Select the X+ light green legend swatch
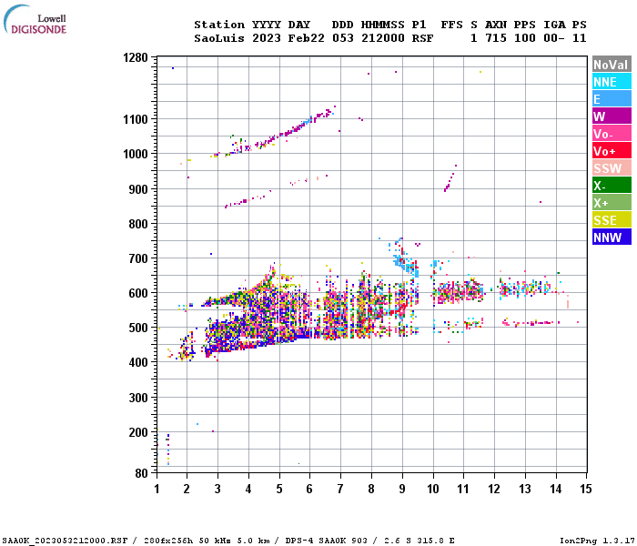 [x=612, y=202]
